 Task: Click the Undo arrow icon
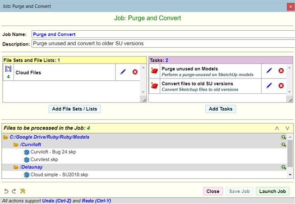pos(6,191)
